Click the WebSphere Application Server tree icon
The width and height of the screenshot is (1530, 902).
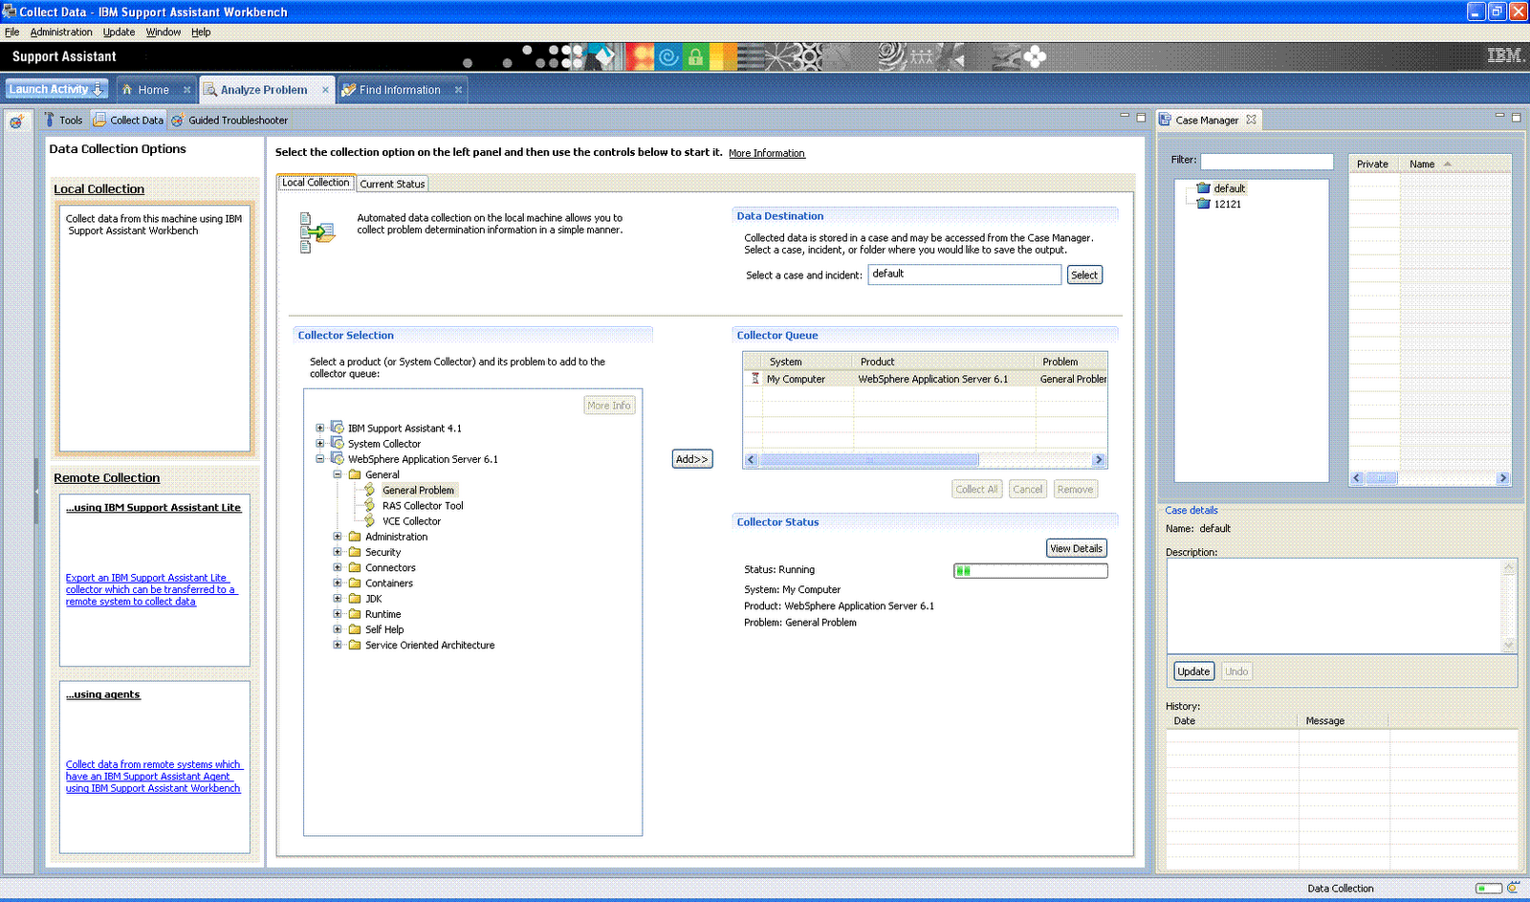point(338,458)
